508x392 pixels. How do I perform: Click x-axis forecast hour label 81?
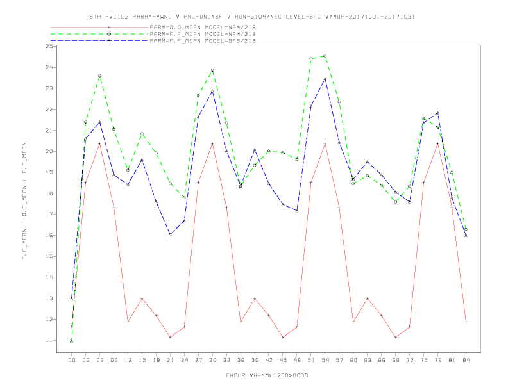[x=452, y=360]
